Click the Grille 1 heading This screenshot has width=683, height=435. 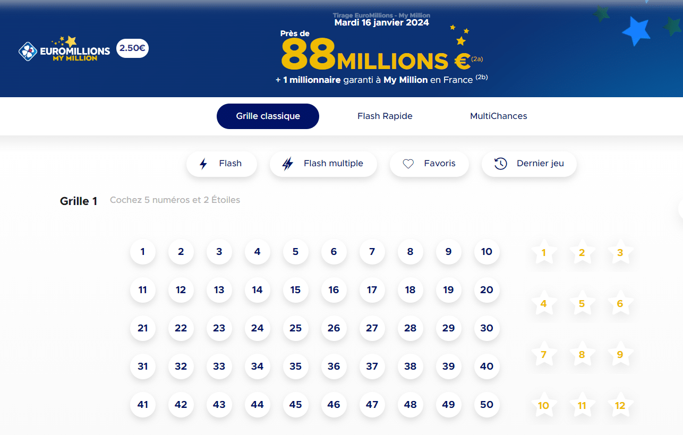(x=79, y=201)
